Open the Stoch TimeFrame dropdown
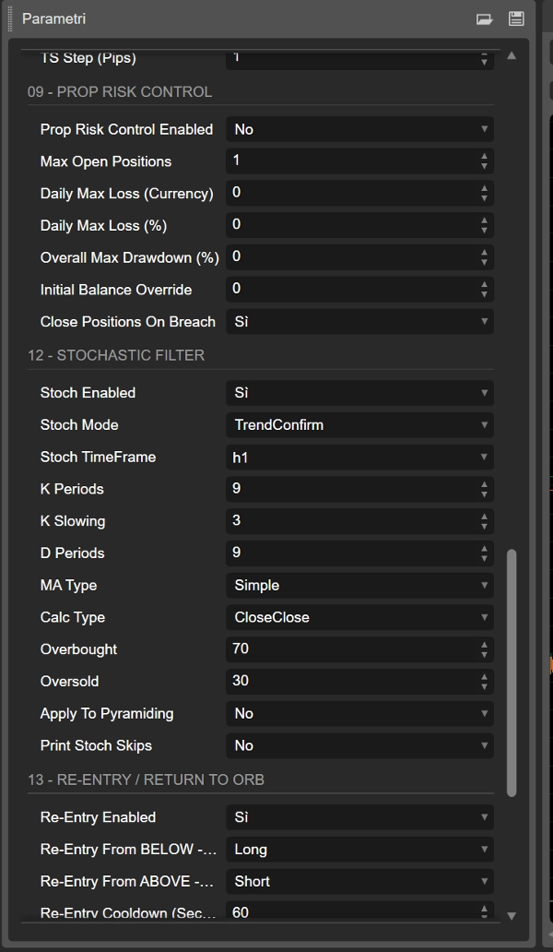This screenshot has height=952, width=553. click(x=359, y=457)
